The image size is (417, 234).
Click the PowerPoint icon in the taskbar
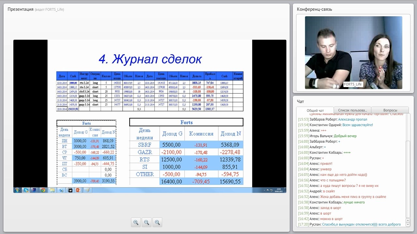(x=78, y=190)
